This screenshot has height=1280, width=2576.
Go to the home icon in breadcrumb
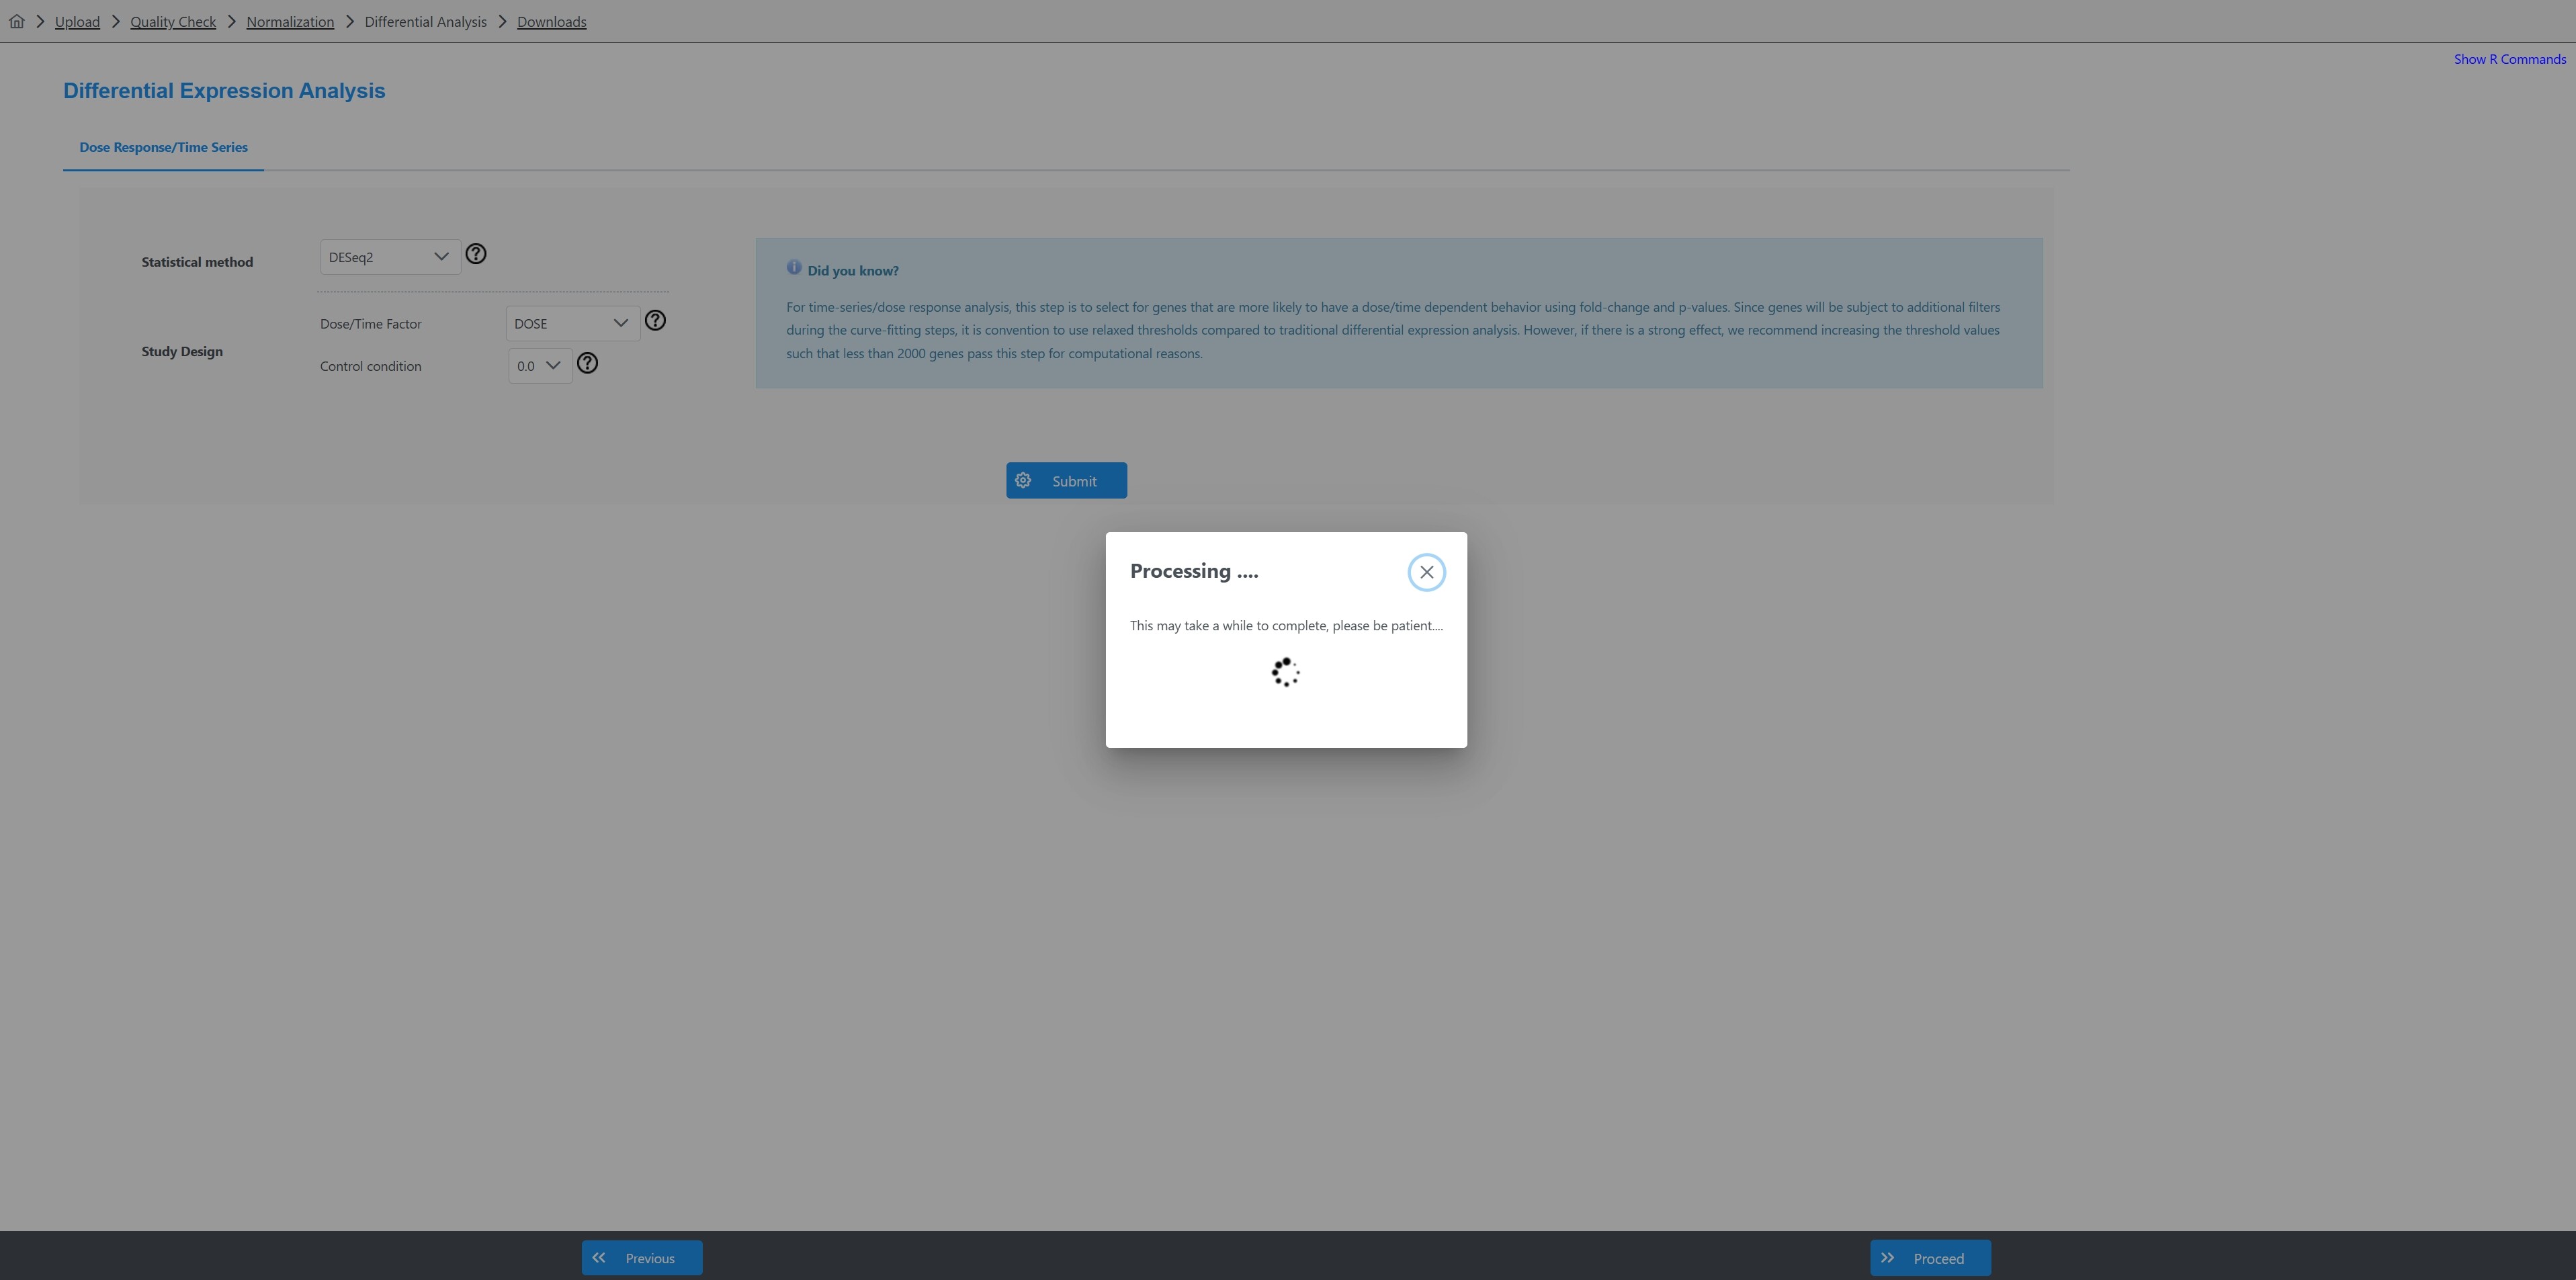click(17, 21)
